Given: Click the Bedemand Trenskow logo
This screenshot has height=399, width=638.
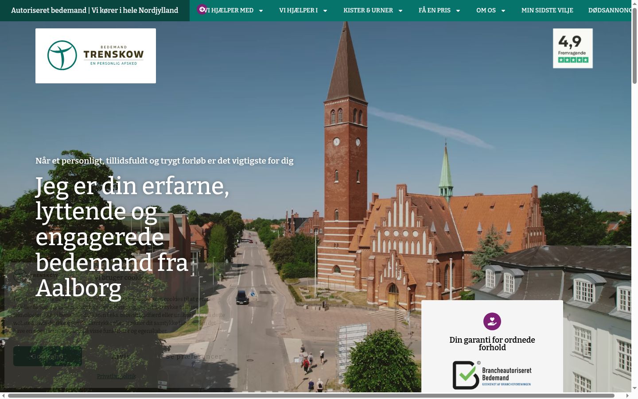Looking at the screenshot, I should (x=96, y=56).
